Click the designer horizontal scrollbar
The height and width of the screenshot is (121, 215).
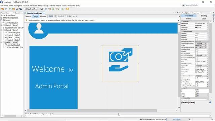[92, 111]
